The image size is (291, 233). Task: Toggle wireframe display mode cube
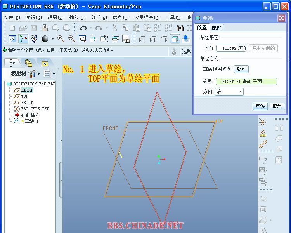(x=142, y=38)
